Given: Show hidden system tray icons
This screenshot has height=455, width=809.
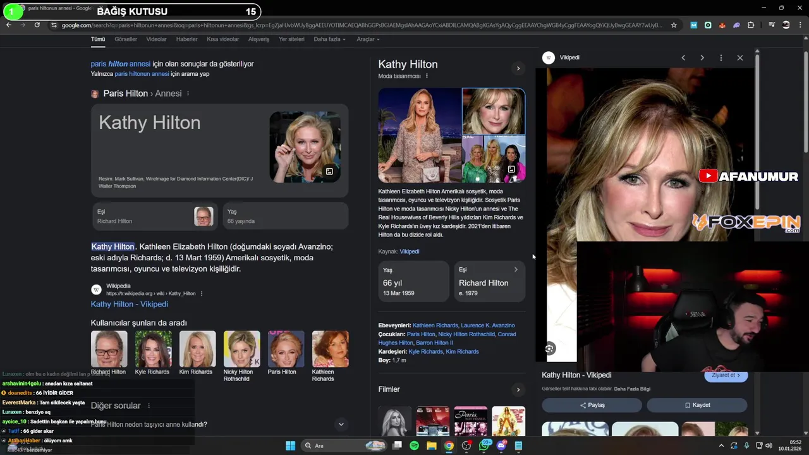Looking at the screenshot, I should coord(721,446).
